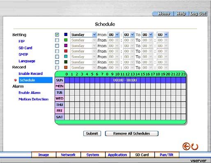Select Schedule in the sidebar
This screenshot has height=163, width=211.
point(36,80)
